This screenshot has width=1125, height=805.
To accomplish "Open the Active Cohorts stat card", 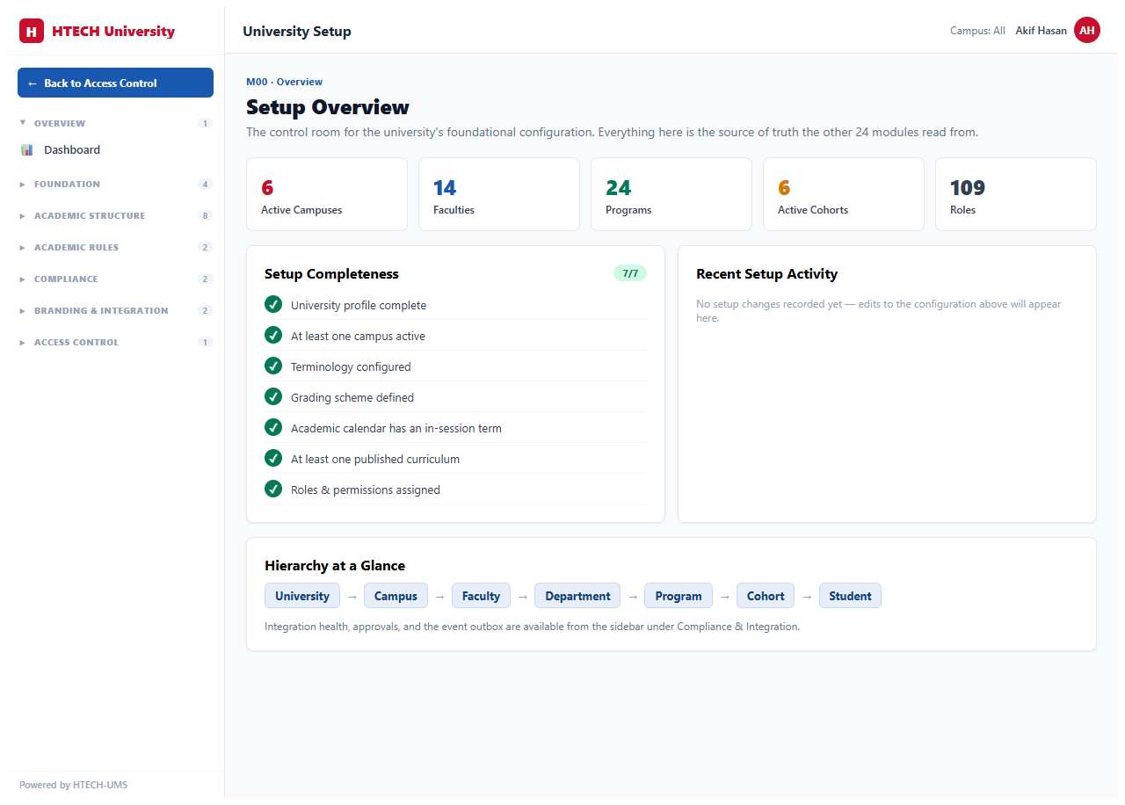I will [844, 194].
